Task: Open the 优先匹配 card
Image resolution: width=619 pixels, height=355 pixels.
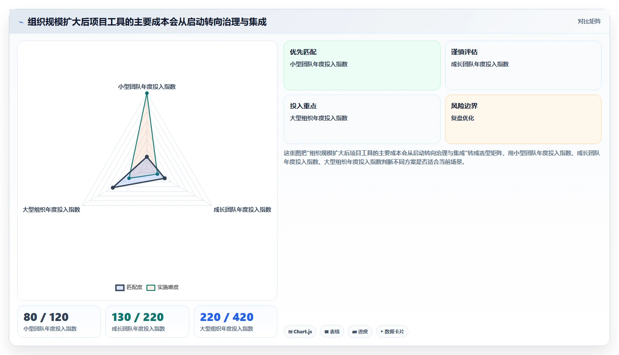Action: tap(362, 65)
